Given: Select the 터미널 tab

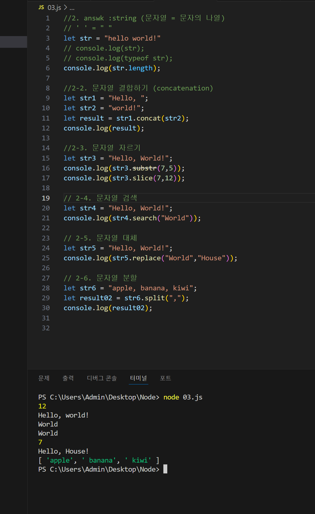Looking at the screenshot, I should (138, 378).
